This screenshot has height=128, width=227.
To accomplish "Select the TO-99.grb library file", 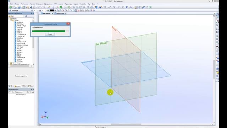I will pyautogui.click(x=20, y=59).
